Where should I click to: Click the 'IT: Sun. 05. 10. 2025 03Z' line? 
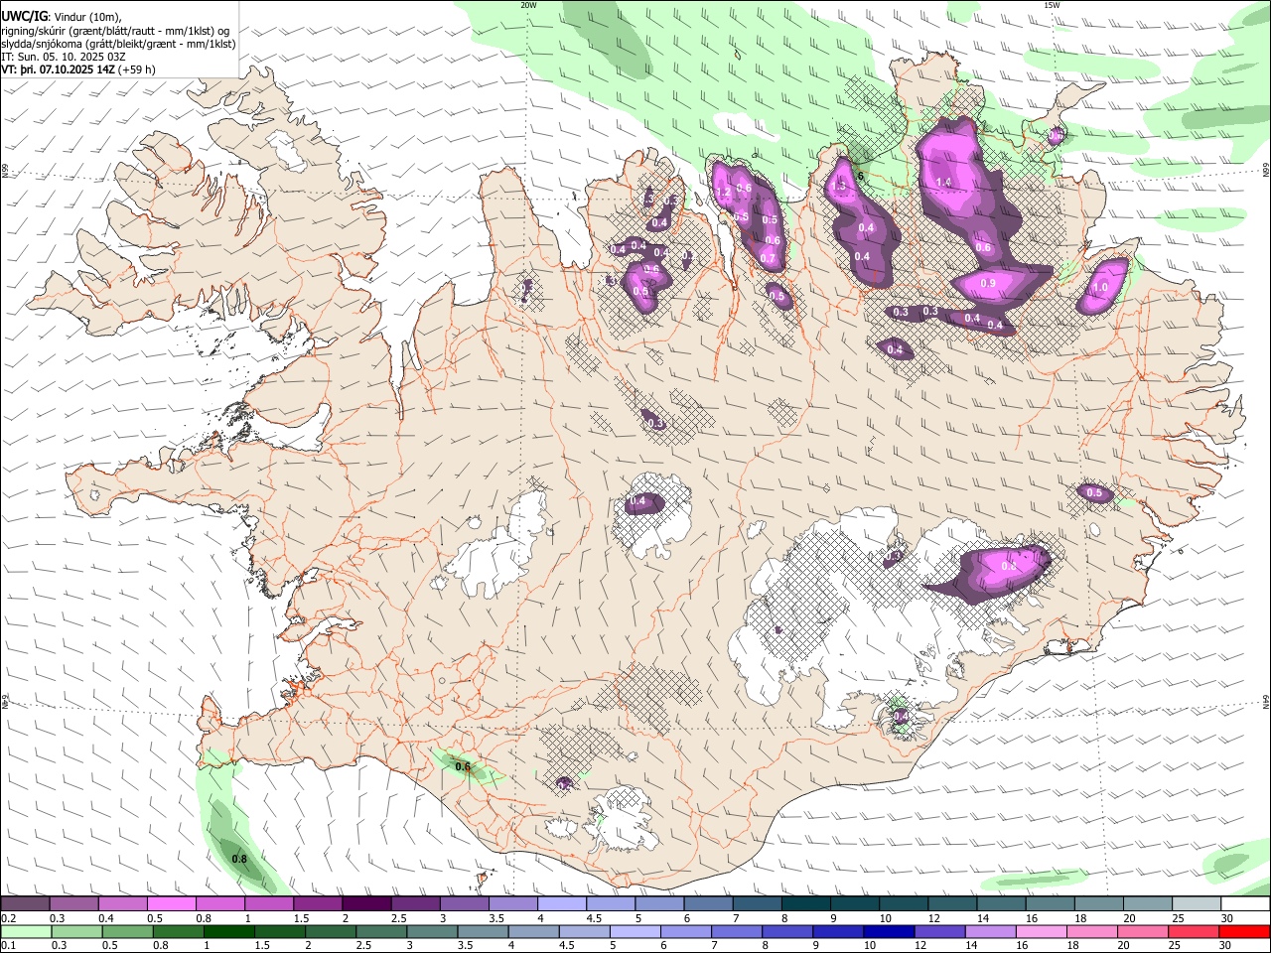click(63, 57)
